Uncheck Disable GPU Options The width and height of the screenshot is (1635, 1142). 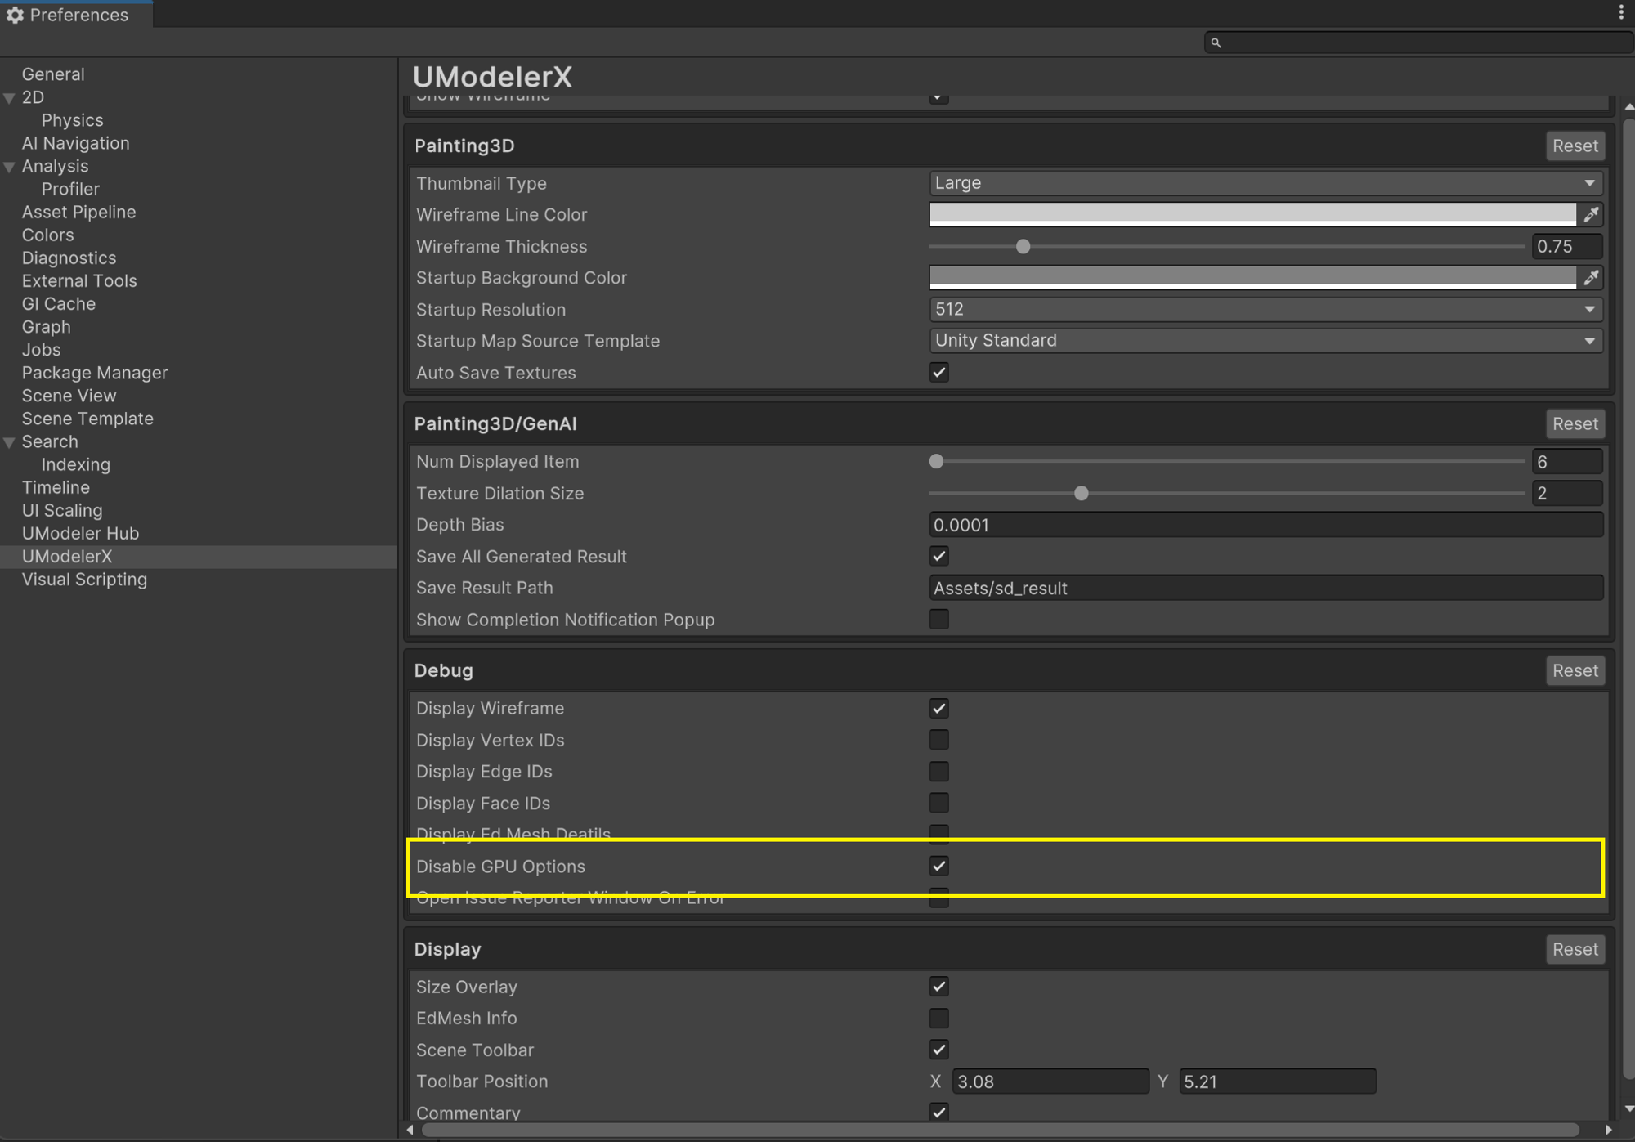(939, 866)
